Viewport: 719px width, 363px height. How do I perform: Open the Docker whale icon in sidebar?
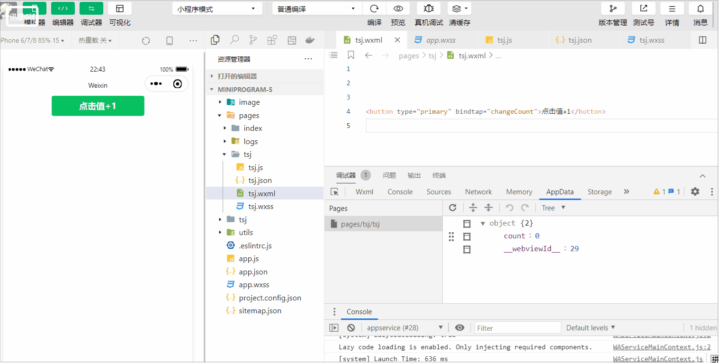(310, 40)
